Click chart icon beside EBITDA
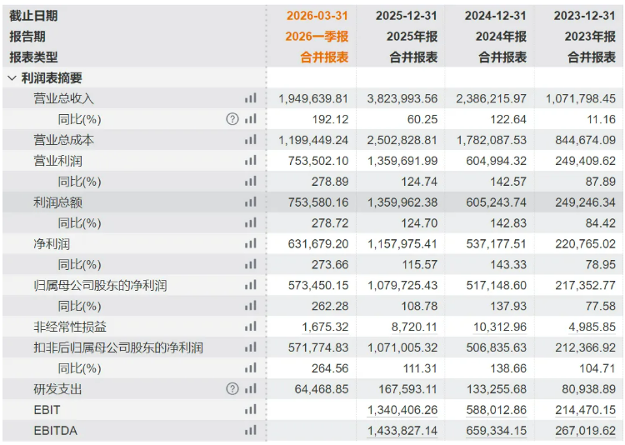Screen dimensions: 625x445 coord(250,430)
